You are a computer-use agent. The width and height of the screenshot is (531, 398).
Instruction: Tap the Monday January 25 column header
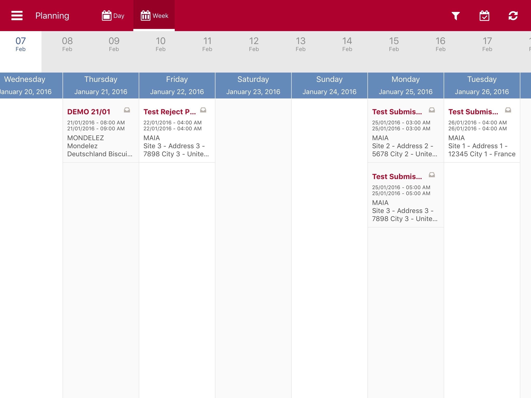click(x=406, y=86)
